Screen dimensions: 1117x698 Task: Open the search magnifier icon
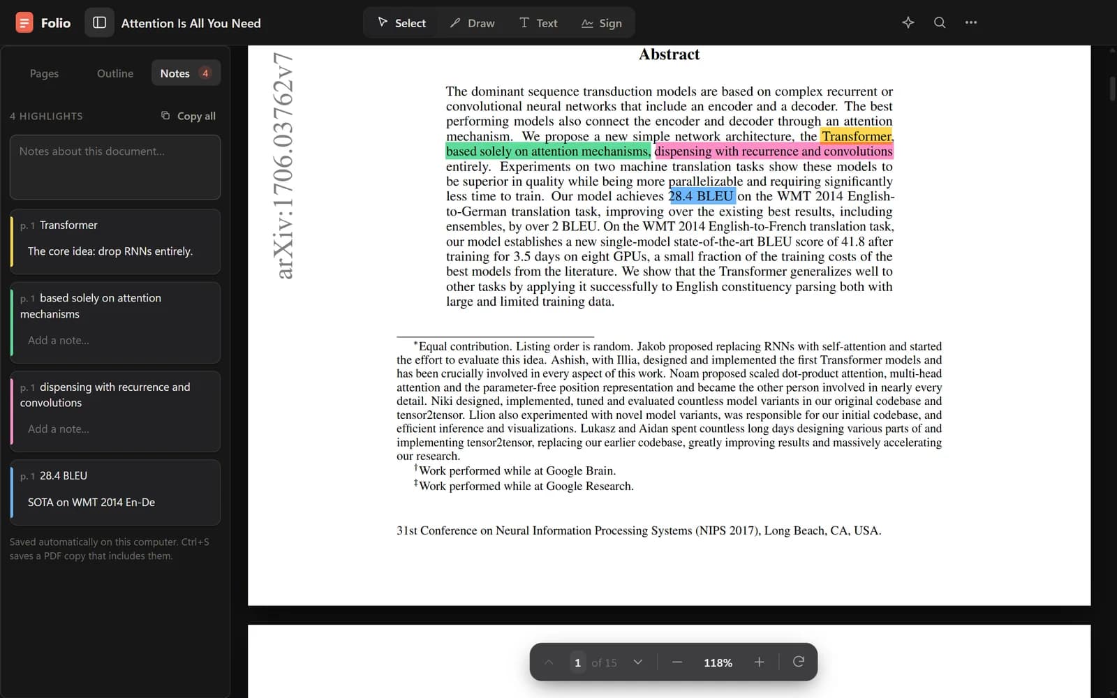(940, 22)
